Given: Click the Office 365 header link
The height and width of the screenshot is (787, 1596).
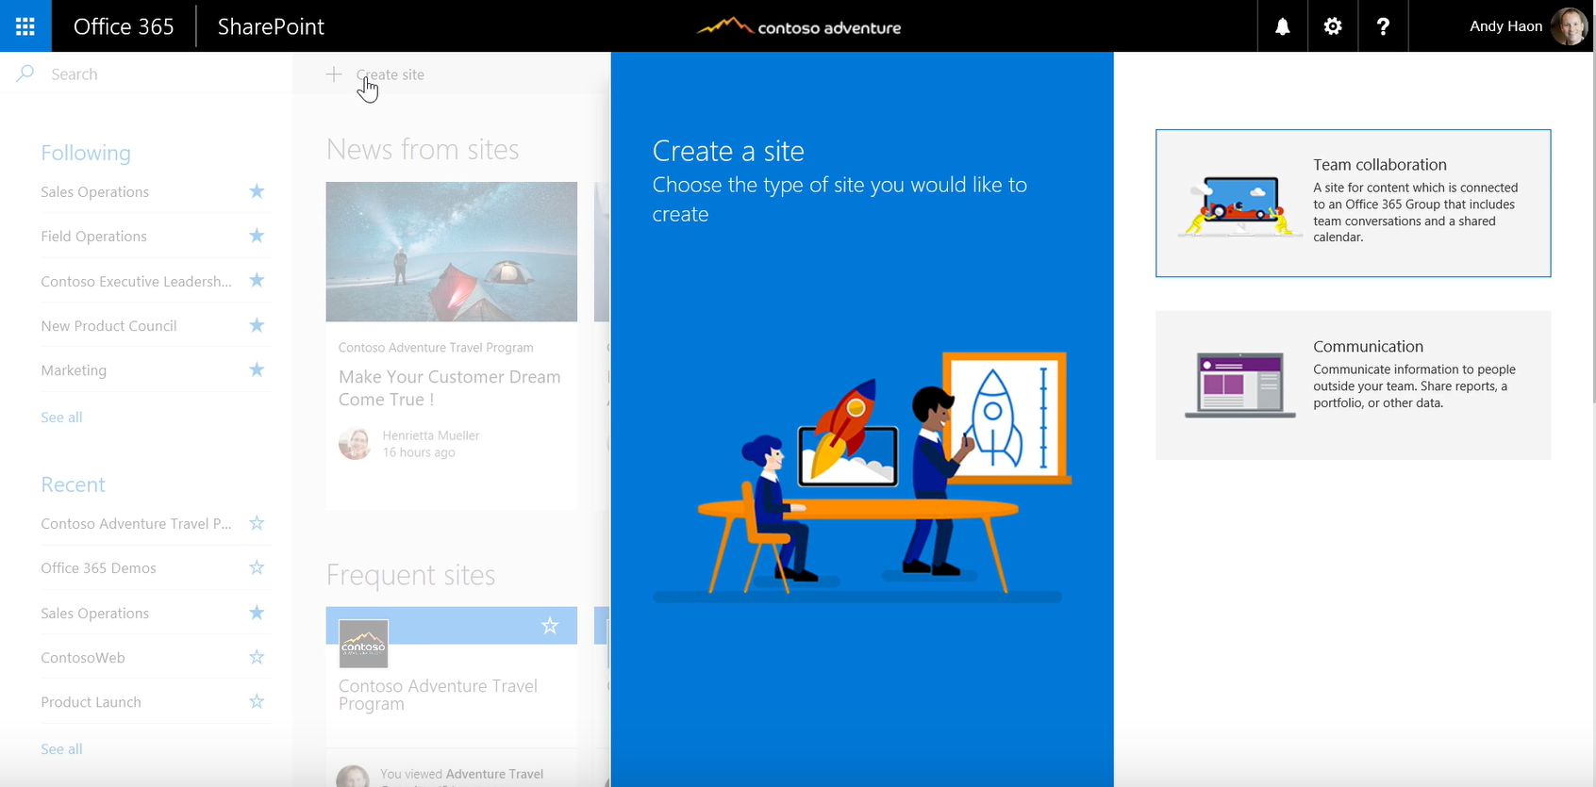Looking at the screenshot, I should pos(124,26).
